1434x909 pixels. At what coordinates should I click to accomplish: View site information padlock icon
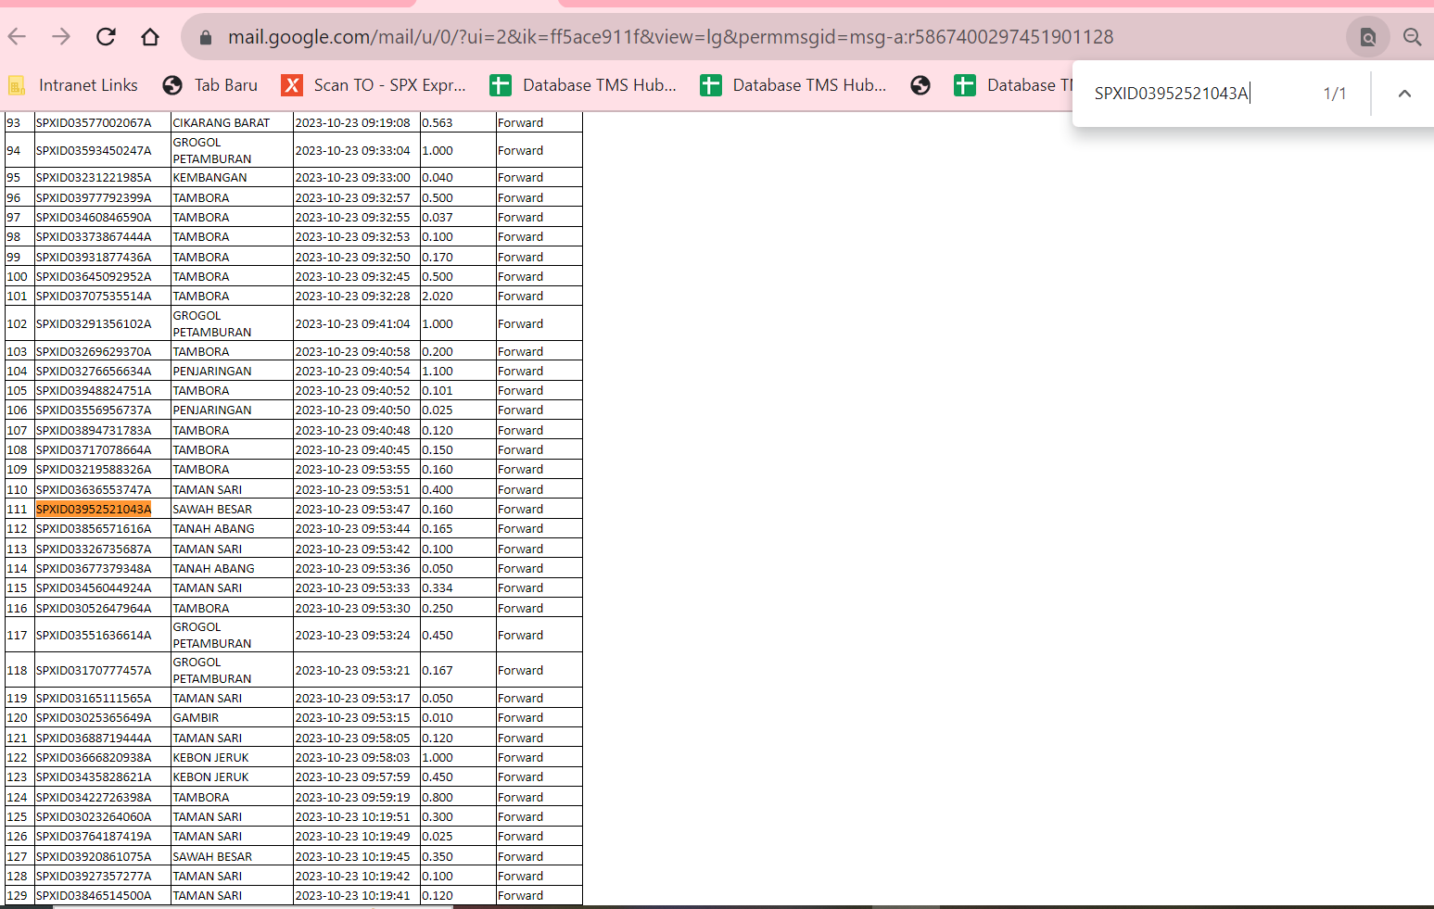[x=206, y=37]
